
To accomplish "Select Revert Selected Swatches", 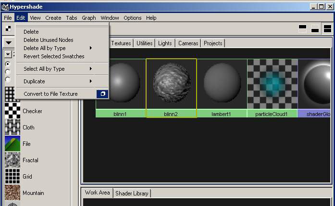I will coord(54,56).
